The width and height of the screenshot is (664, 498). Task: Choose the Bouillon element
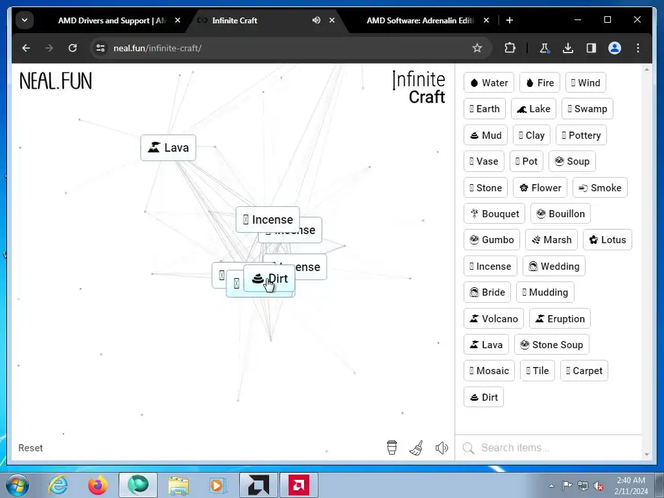561,214
